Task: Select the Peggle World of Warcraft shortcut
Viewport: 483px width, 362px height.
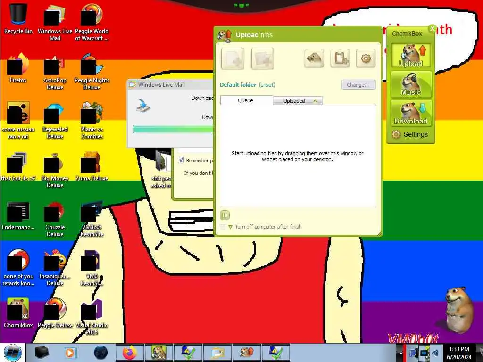Action: click(x=92, y=22)
